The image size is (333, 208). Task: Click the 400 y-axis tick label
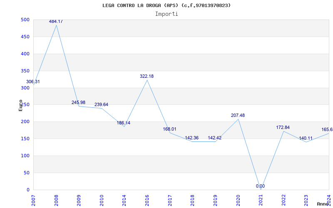[x=25, y=54]
